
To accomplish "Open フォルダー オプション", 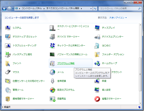I will [109, 54].
